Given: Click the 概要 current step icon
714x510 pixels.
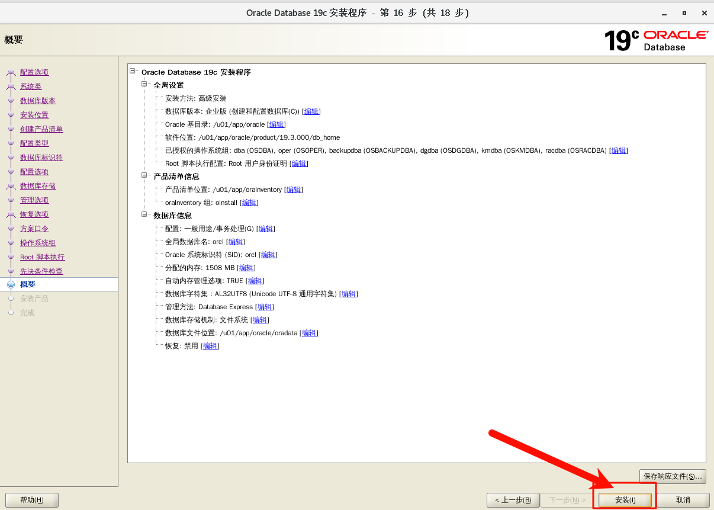Looking at the screenshot, I should point(11,285).
